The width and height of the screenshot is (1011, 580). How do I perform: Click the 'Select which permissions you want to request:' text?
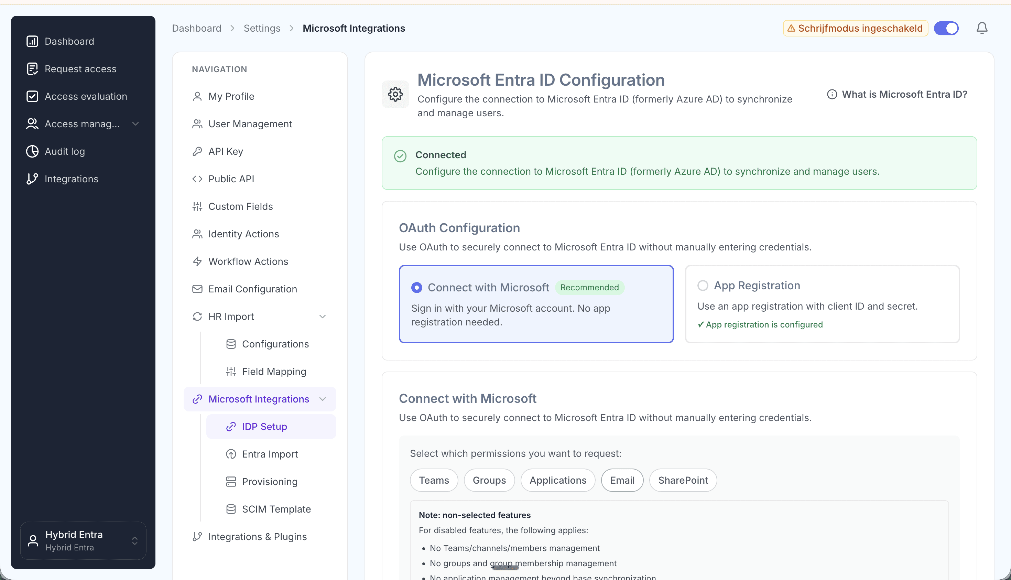pos(515,453)
